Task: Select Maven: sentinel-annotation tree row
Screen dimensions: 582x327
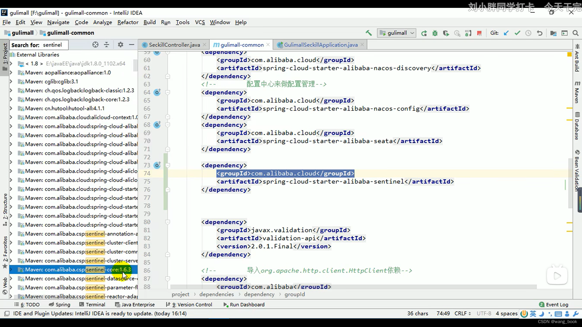Action: 73,234
